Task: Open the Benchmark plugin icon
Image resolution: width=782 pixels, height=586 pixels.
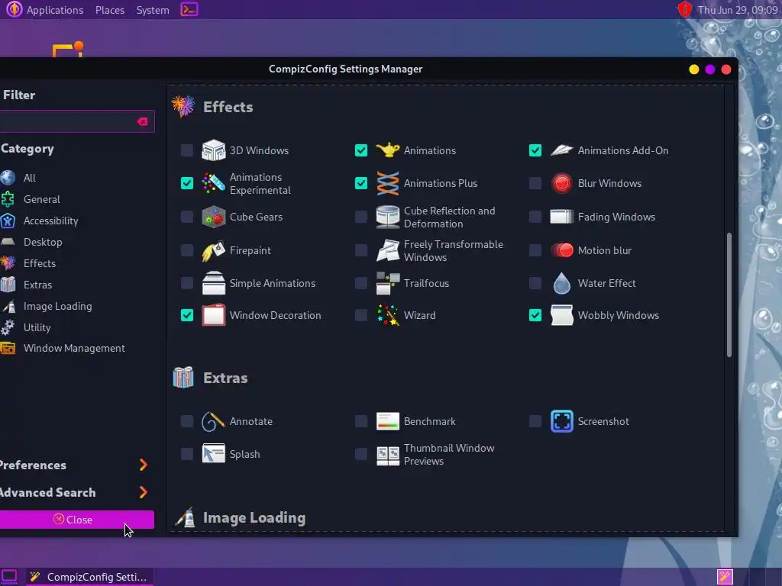Action: pyautogui.click(x=387, y=421)
